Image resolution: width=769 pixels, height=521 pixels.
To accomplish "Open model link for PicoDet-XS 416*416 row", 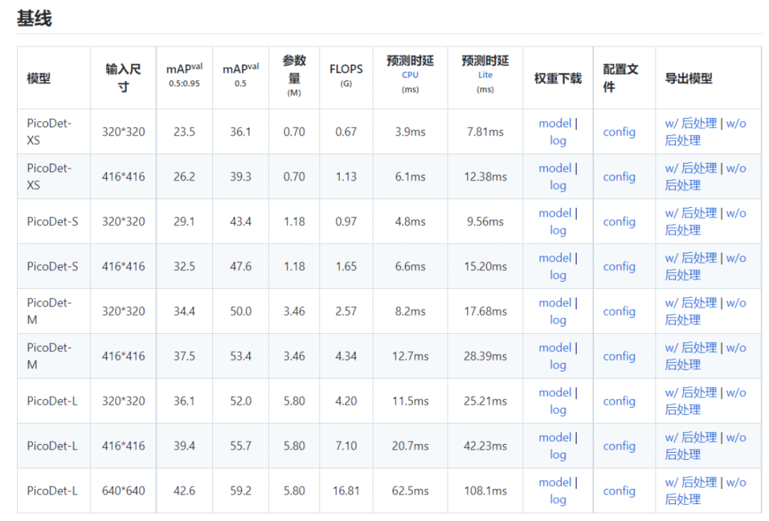I will [x=555, y=168].
